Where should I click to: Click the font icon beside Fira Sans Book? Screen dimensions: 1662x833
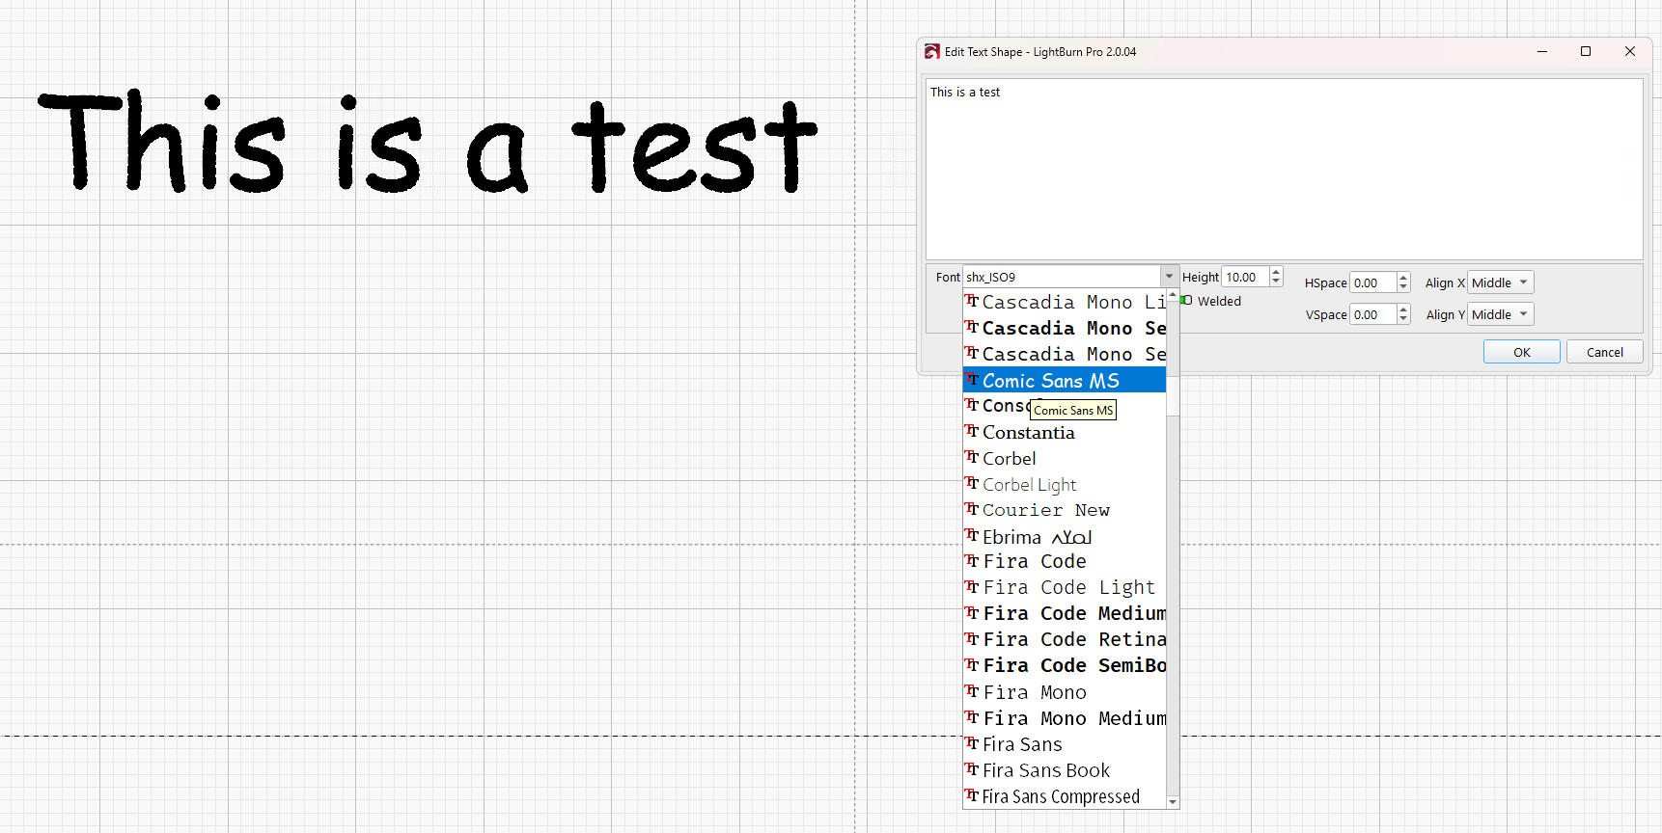click(x=972, y=770)
